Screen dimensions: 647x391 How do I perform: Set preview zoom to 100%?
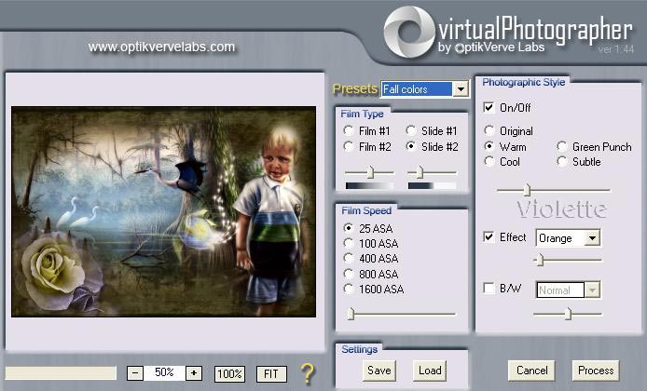pyautogui.click(x=229, y=373)
